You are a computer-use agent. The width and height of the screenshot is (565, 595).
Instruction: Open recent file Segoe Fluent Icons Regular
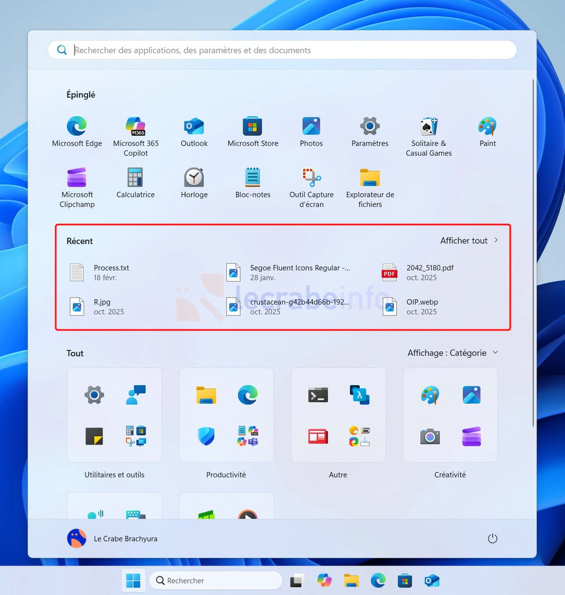288,273
